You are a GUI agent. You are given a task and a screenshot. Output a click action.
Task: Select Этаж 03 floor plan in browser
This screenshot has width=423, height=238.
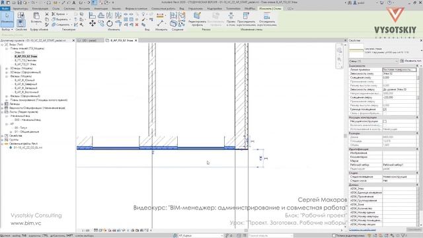pyautogui.click(x=19, y=52)
